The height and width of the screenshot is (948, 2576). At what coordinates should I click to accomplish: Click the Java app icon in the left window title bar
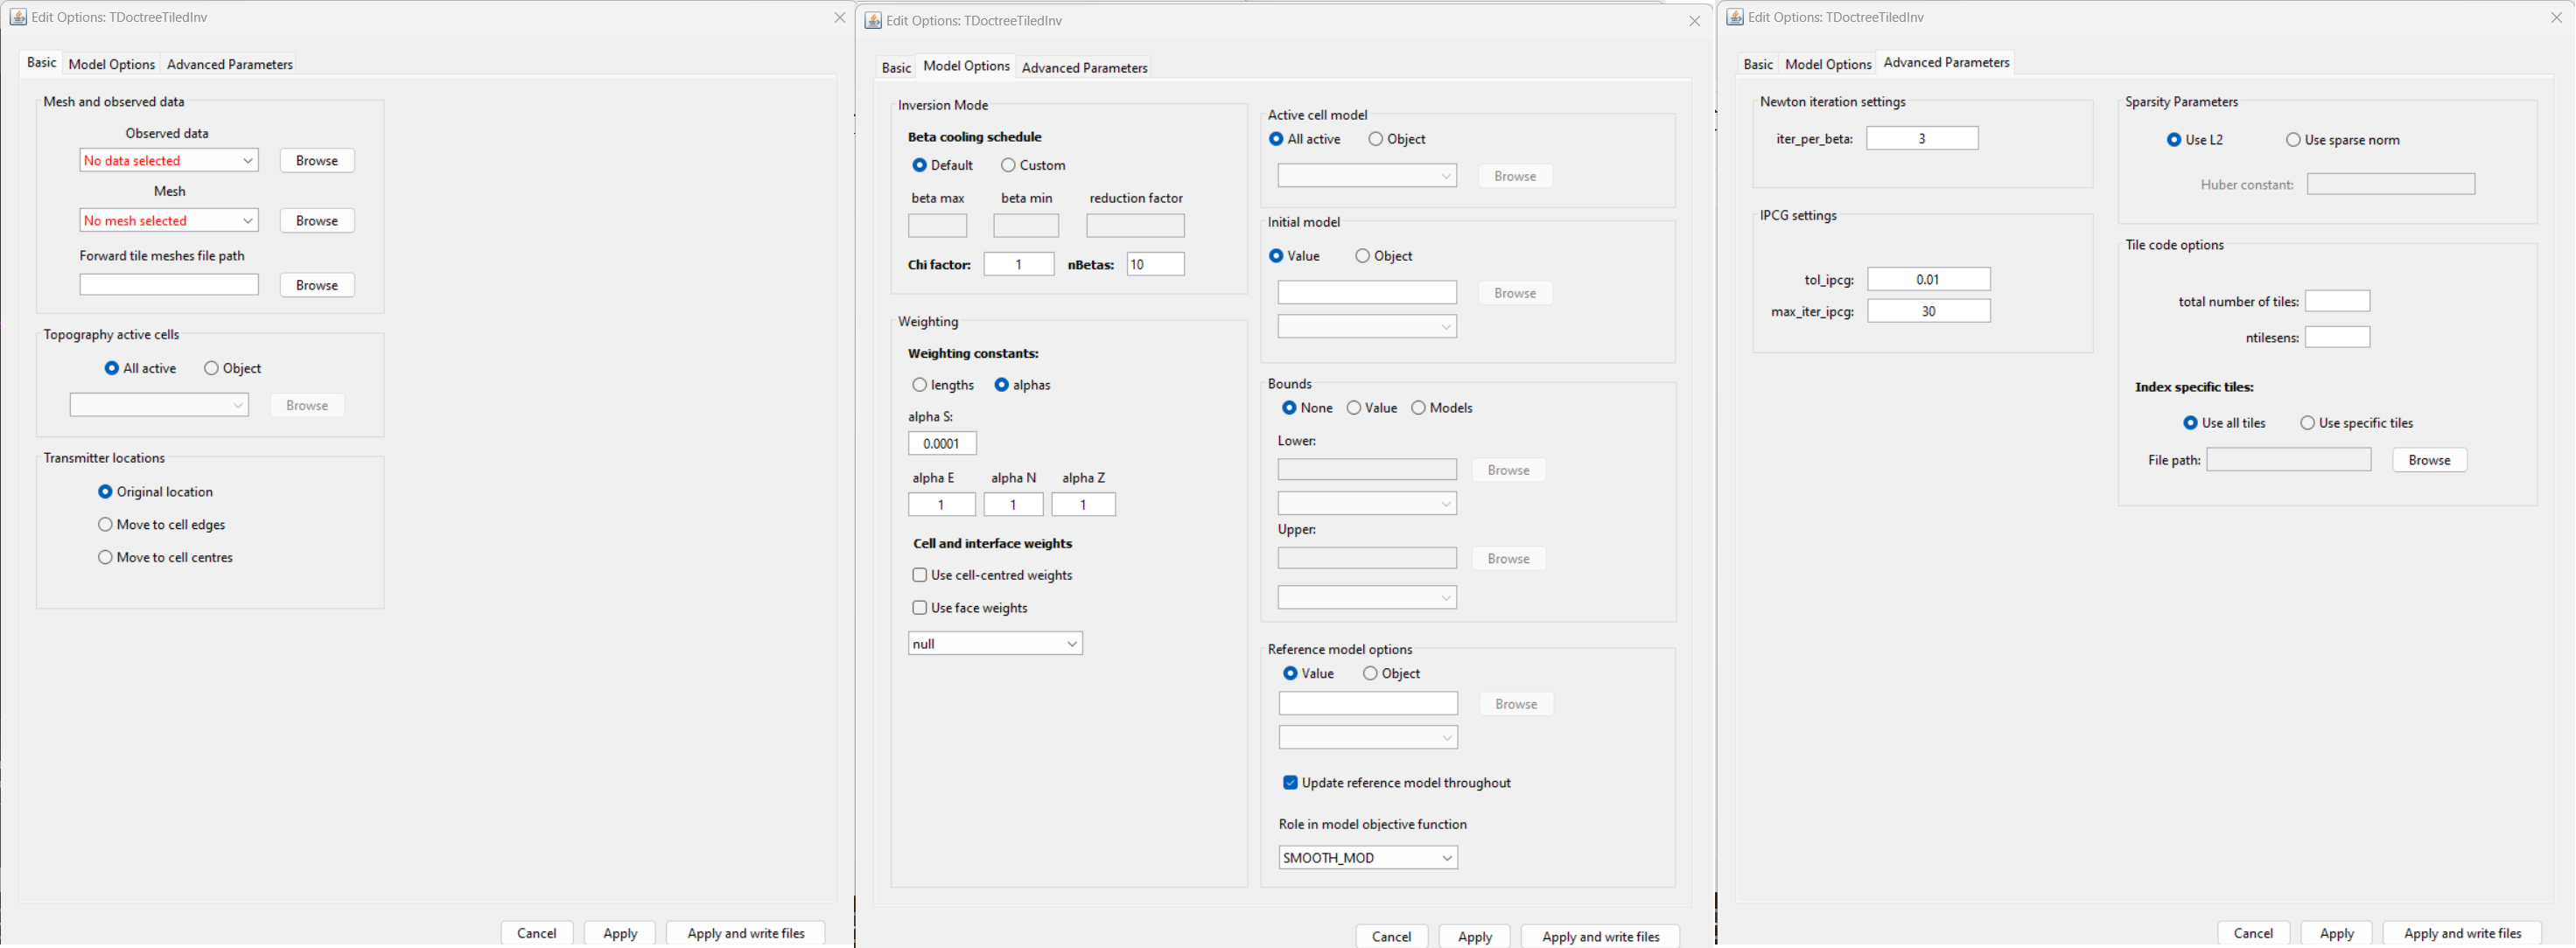coord(18,17)
